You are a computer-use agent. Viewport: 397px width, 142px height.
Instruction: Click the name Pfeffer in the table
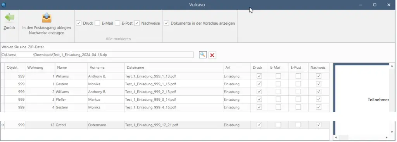61,100
